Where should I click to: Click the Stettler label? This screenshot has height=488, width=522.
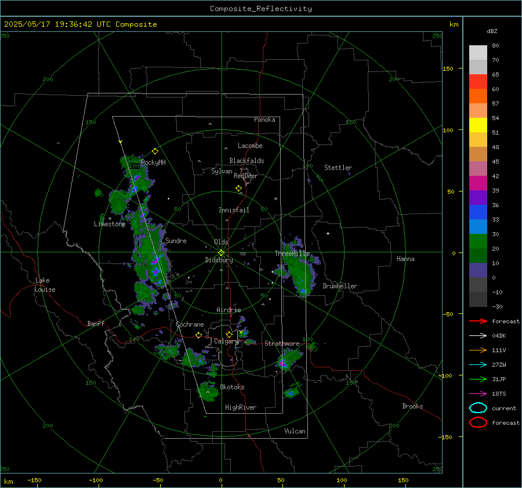pos(338,168)
